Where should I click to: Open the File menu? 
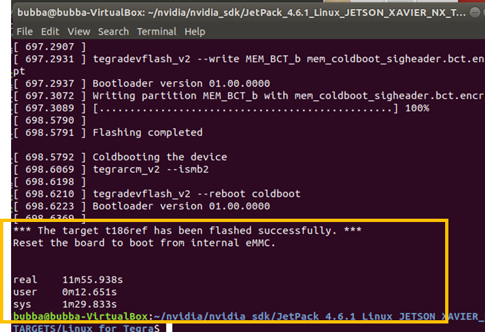pos(24,31)
